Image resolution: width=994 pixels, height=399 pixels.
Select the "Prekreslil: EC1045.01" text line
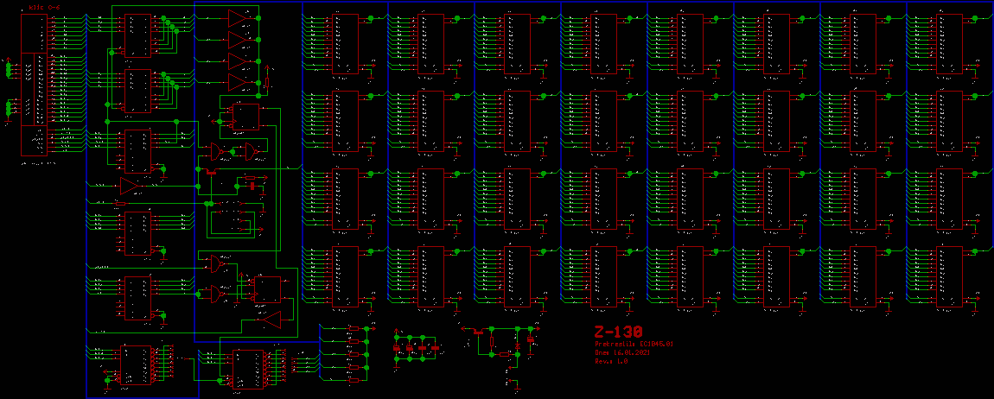click(634, 345)
